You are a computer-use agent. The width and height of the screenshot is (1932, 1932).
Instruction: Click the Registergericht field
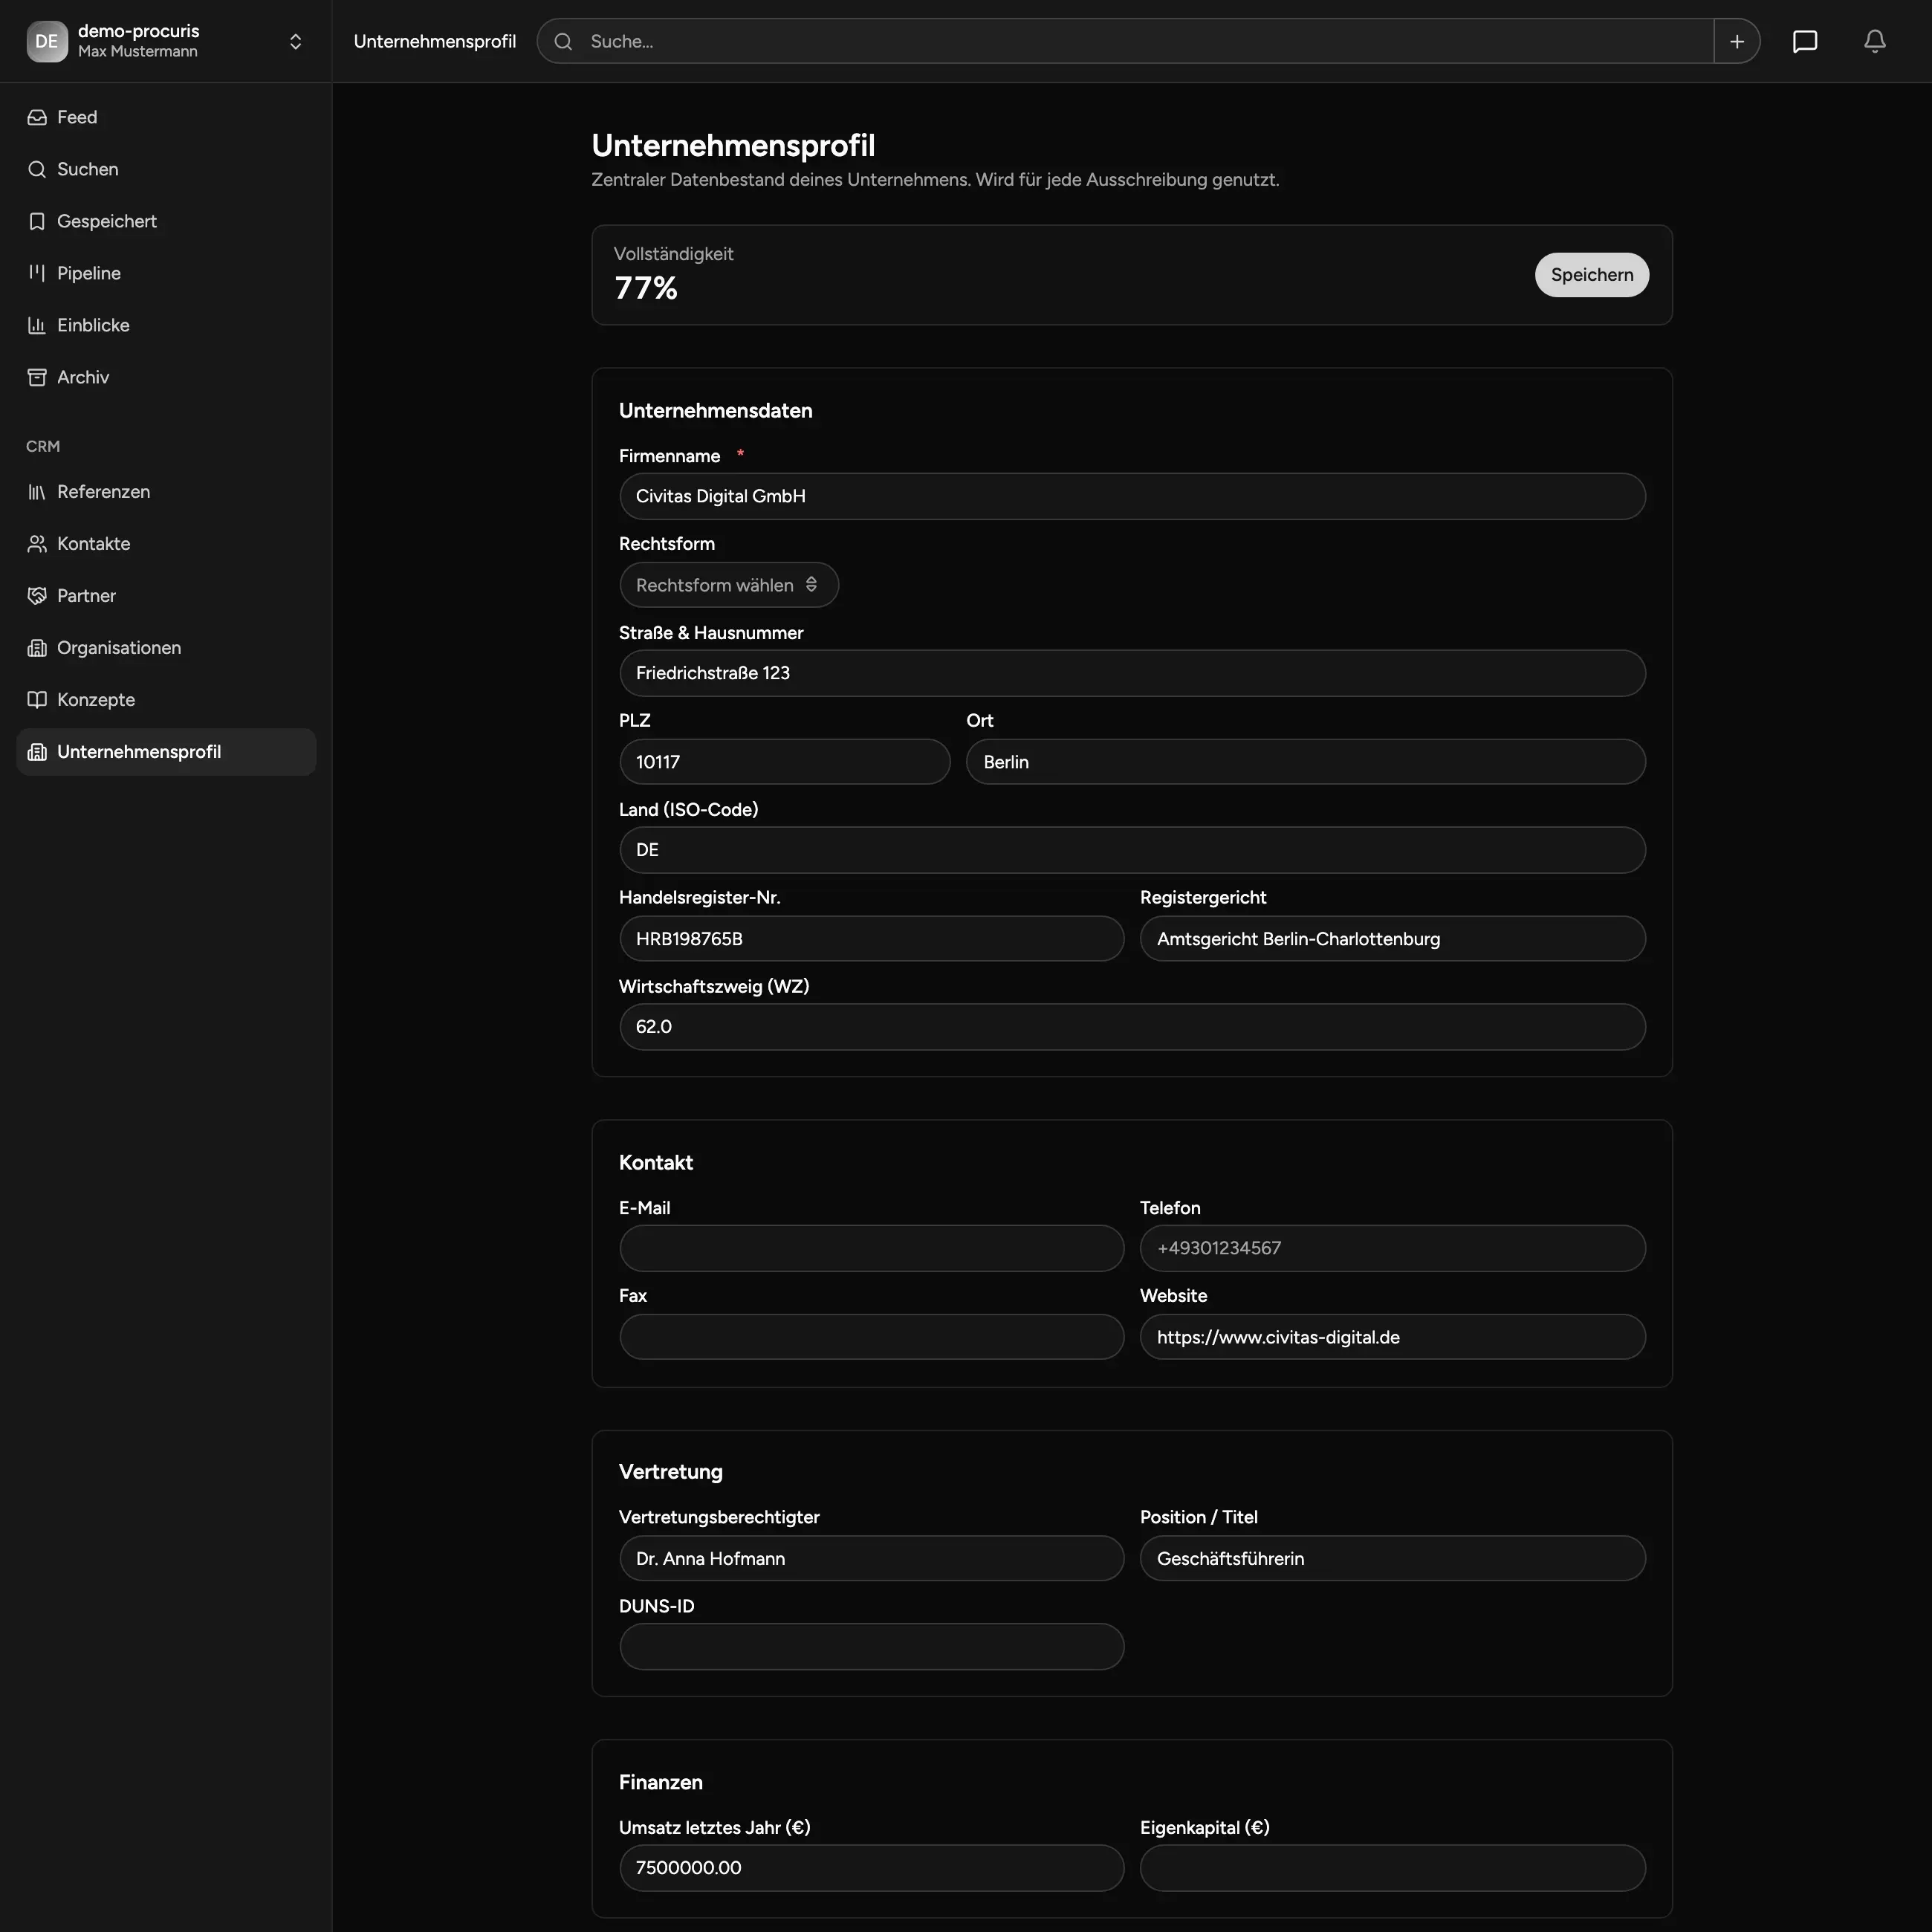coord(1393,939)
